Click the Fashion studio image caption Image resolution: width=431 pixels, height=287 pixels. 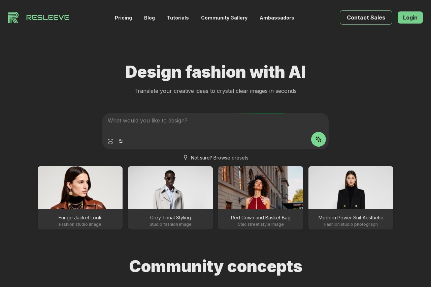[80, 224]
